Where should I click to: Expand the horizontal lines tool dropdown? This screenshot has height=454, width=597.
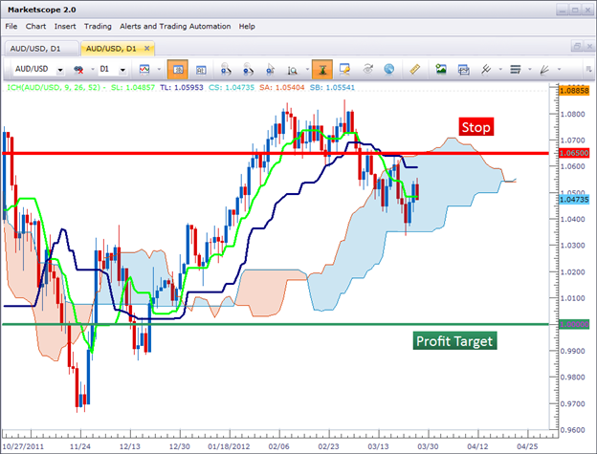[530, 69]
